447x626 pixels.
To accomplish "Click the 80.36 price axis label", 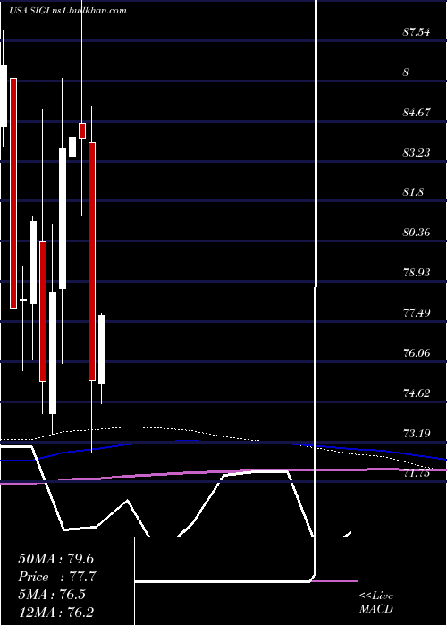I will point(417,232).
